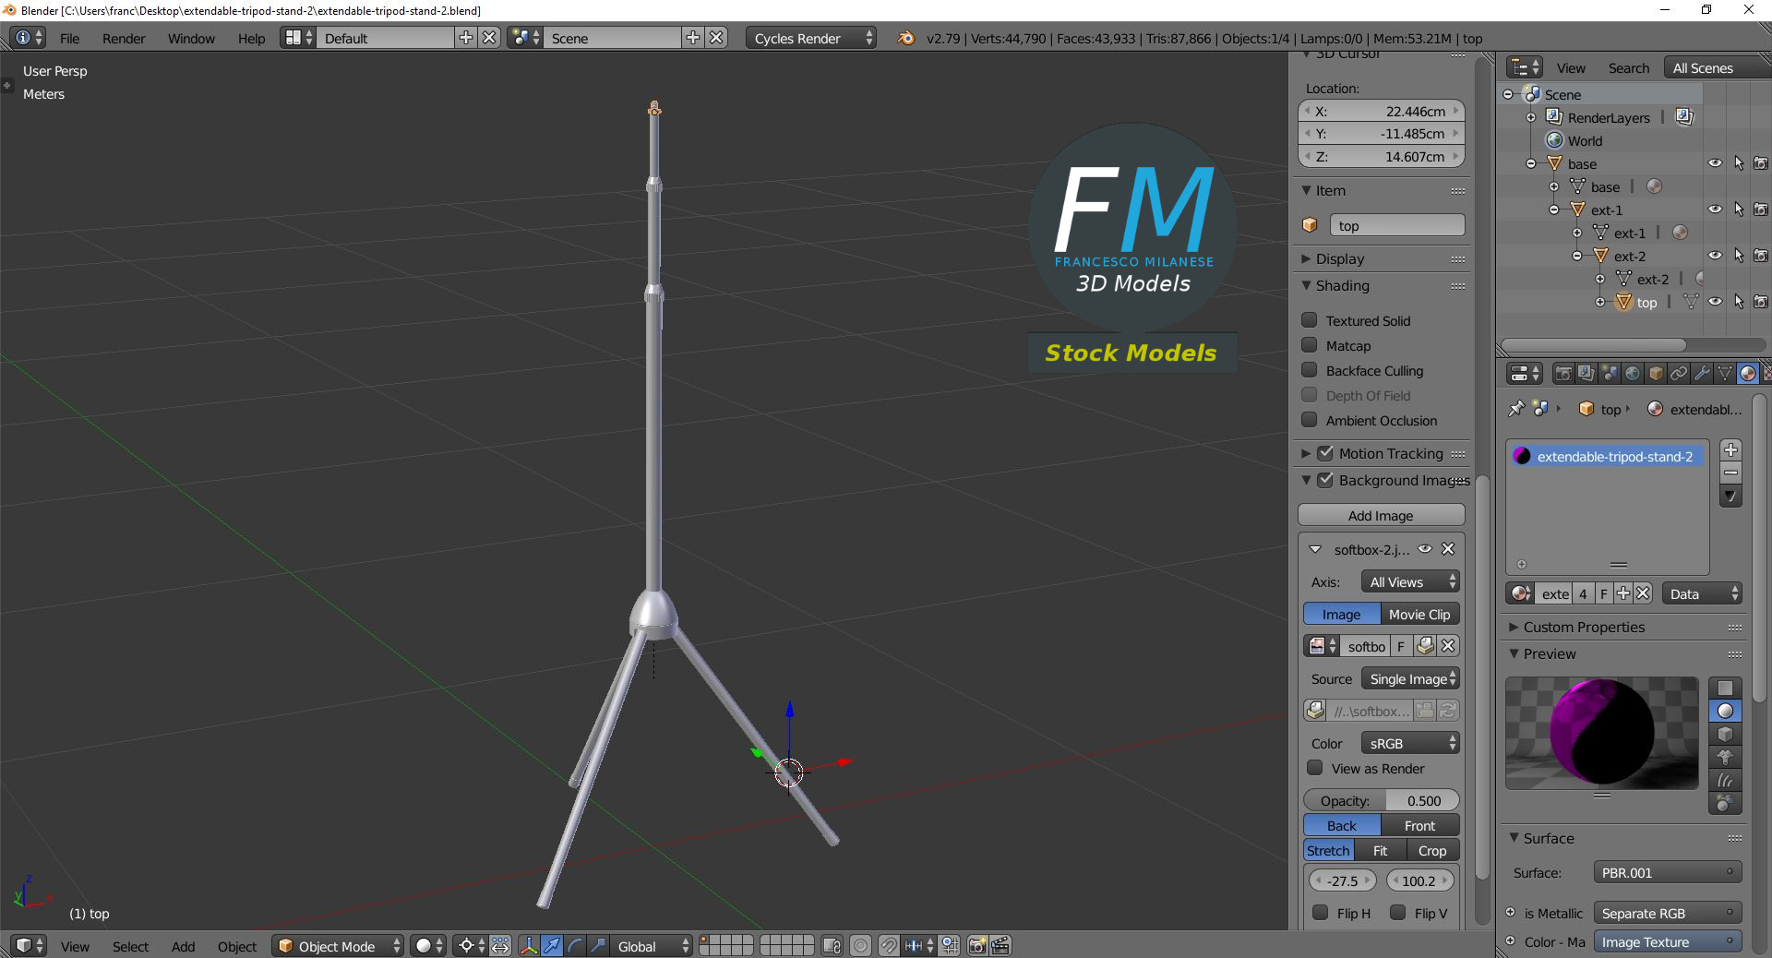Enable Flip V checkbox
The height and width of the screenshot is (958, 1772).
point(1398,913)
